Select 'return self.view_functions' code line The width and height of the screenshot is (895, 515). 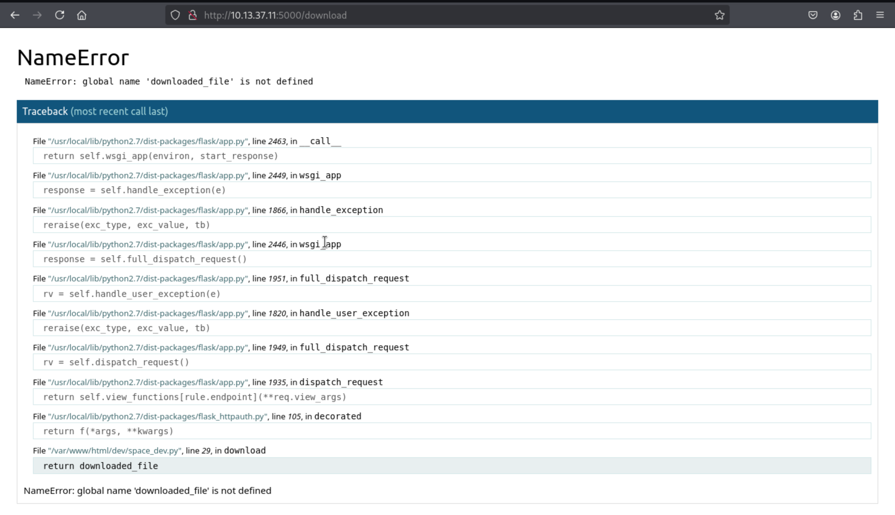coord(452,397)
